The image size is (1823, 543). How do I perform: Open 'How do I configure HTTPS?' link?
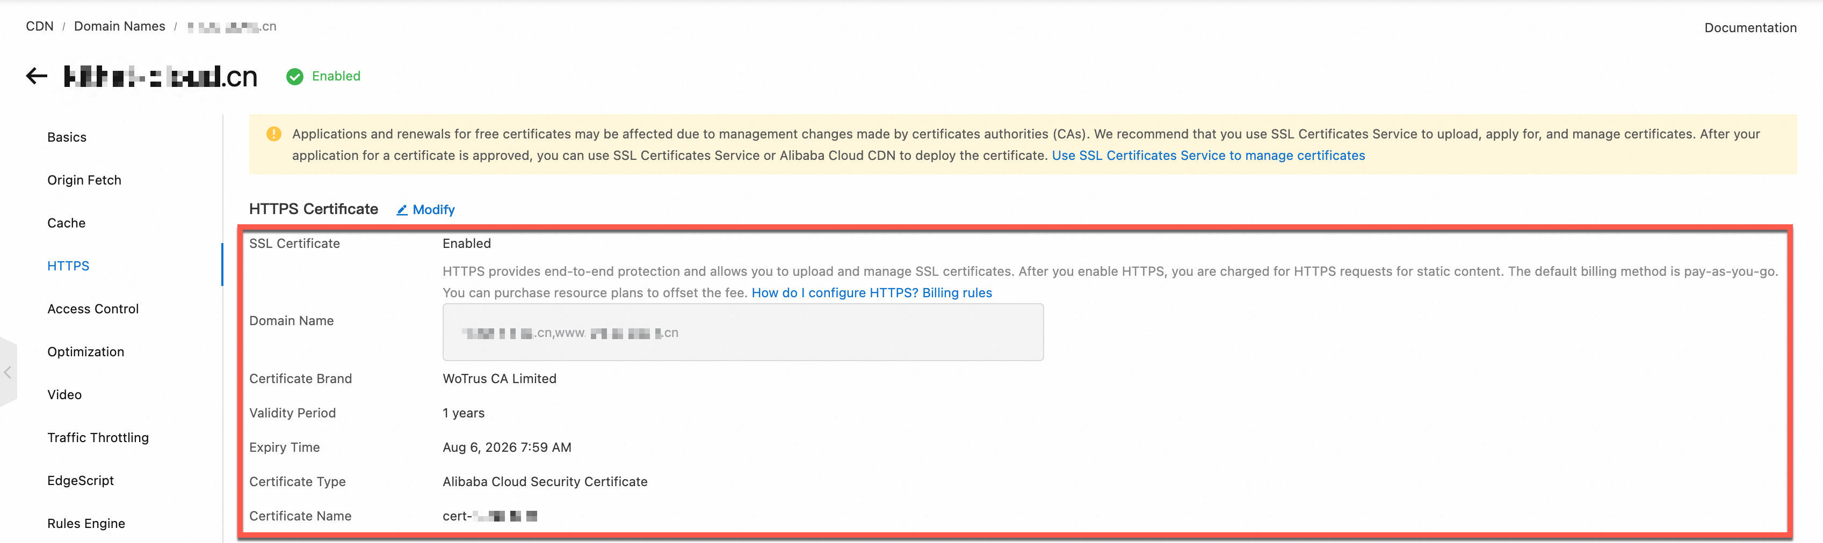834,293
